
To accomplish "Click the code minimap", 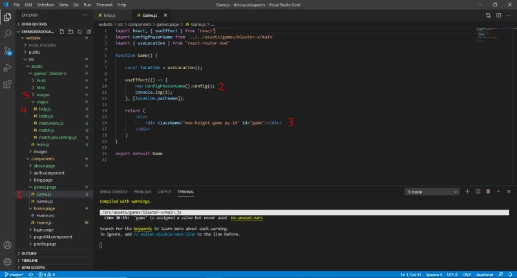I will click(x=487, y=34).
